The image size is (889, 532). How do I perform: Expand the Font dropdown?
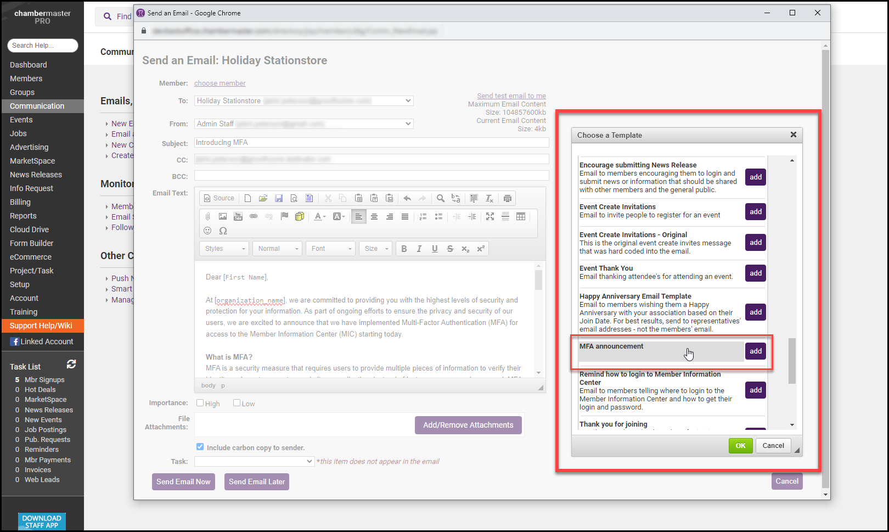[x=330, y=249]
